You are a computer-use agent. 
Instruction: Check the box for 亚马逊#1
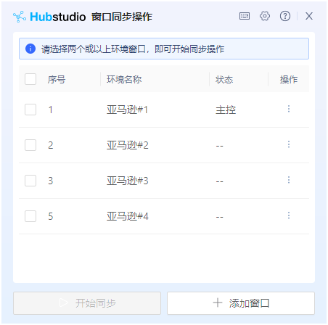coord(30,110)
